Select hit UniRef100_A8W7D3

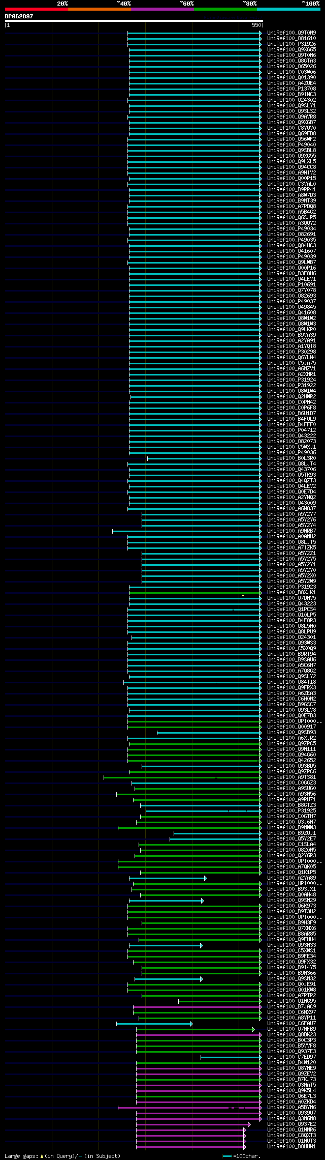pyautogui.click(x=291, y=195)
